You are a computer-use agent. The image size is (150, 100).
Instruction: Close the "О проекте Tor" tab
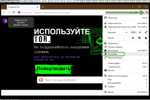[x=37, y=7]
